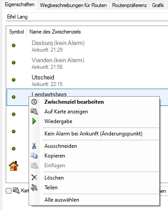
Task: Click the map magnifier icon for Auf Karte anzeigen
Action: pyautogui.click(x=34, y=112)
